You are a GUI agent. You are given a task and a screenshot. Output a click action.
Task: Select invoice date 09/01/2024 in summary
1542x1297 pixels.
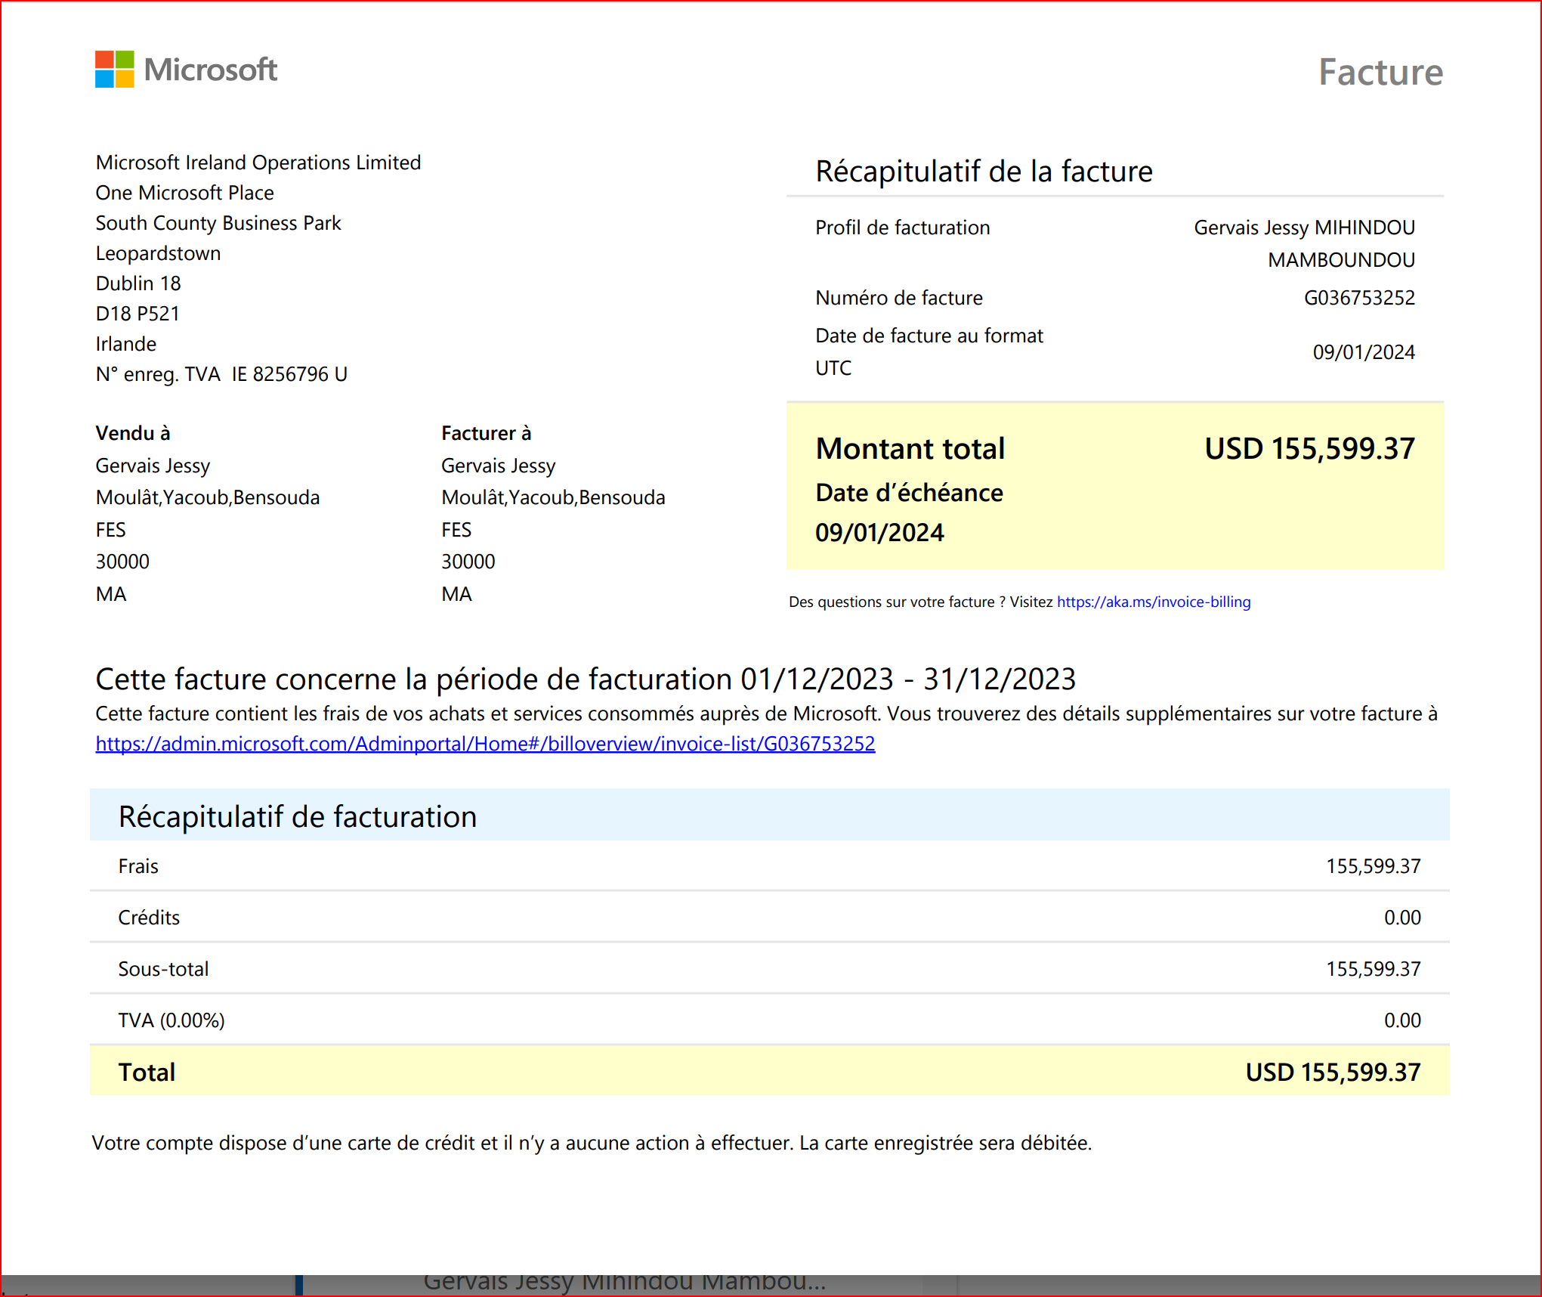click(x=1364, y=352)
